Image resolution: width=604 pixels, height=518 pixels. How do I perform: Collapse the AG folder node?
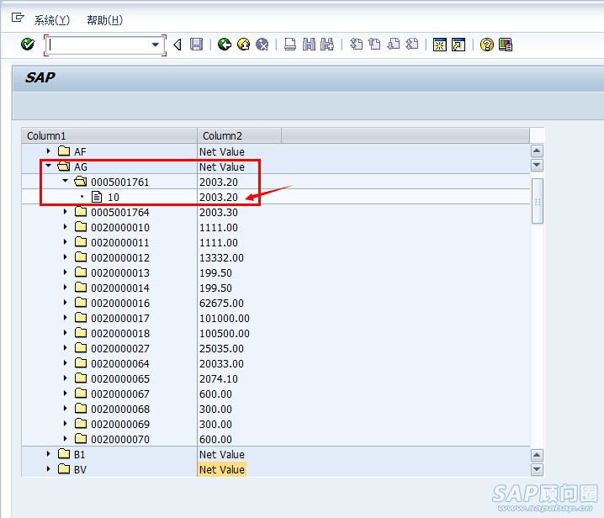coord(48,166)
